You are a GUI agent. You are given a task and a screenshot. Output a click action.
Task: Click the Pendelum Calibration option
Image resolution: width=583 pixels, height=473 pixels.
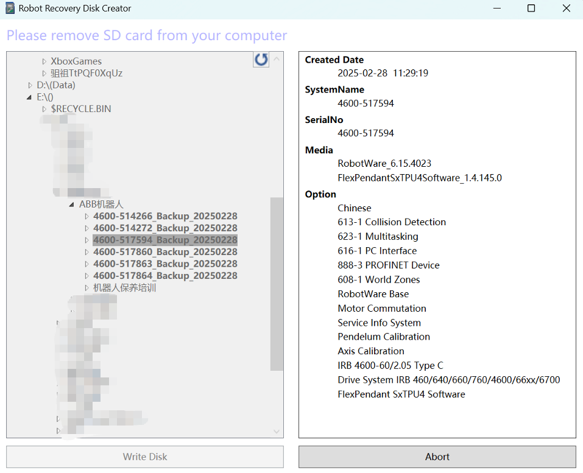(x=384, y=337)
